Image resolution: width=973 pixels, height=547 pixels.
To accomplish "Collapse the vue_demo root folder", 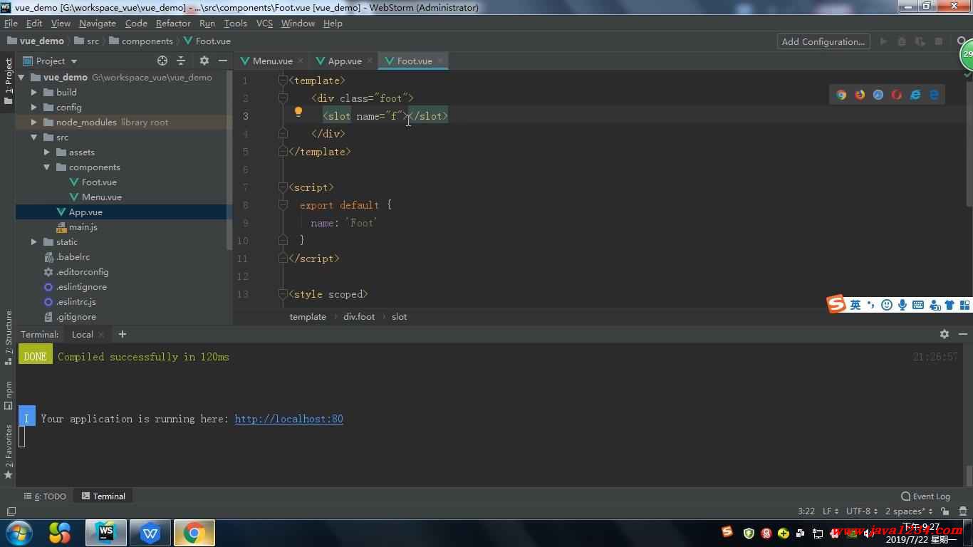I will (21, 77).
